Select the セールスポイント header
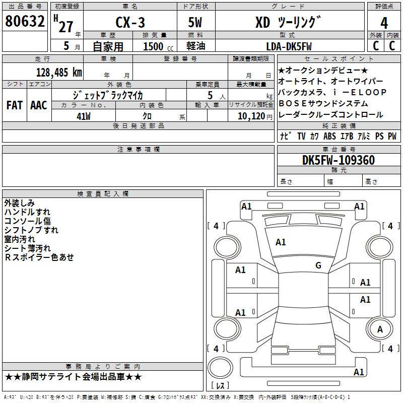The image size is (403, 403). [339, 58]
